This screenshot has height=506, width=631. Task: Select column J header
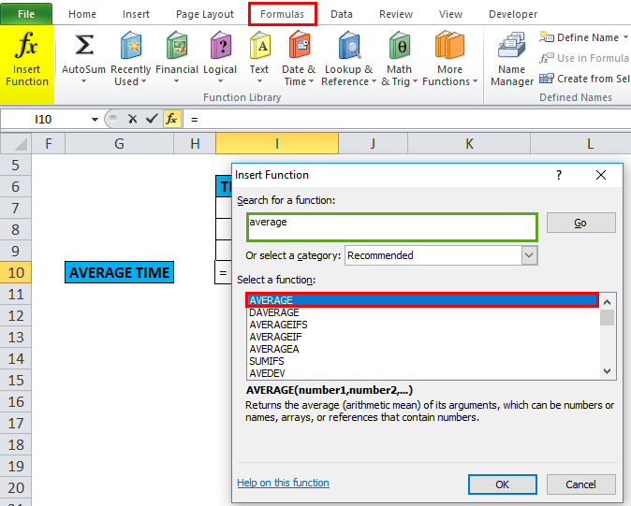point(373,144)
